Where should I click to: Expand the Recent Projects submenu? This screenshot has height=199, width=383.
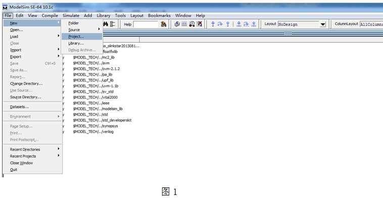pos(32,156)
